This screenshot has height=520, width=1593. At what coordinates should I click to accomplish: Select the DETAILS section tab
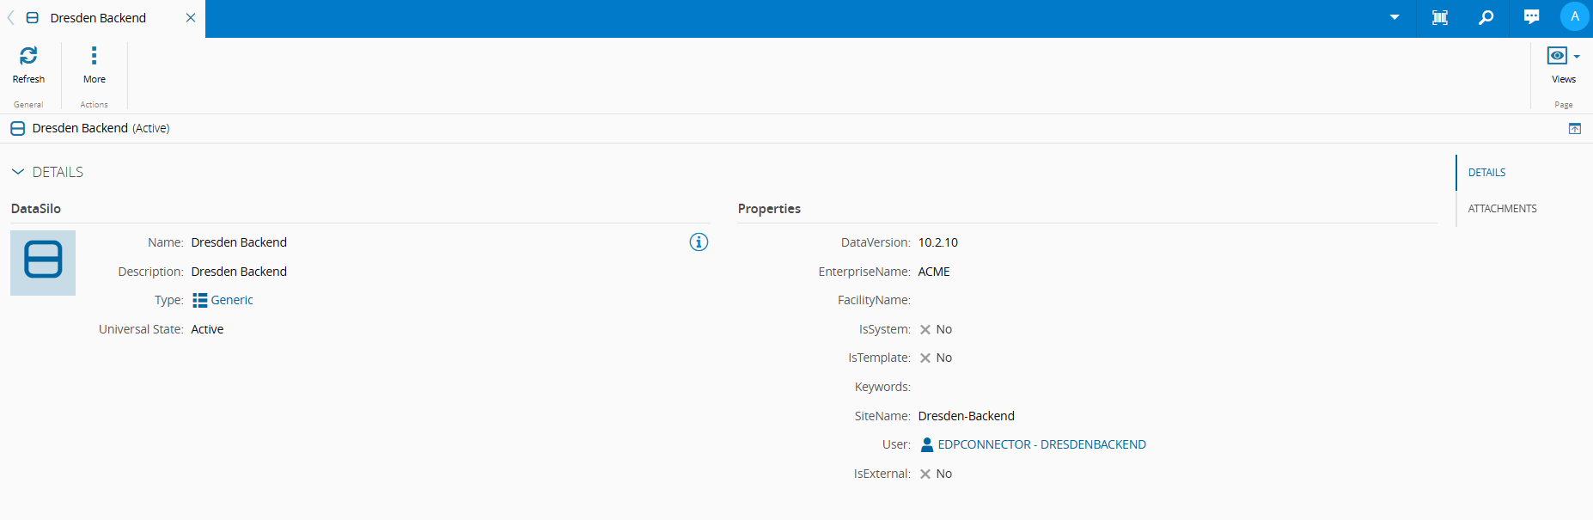click(1486, 173)
